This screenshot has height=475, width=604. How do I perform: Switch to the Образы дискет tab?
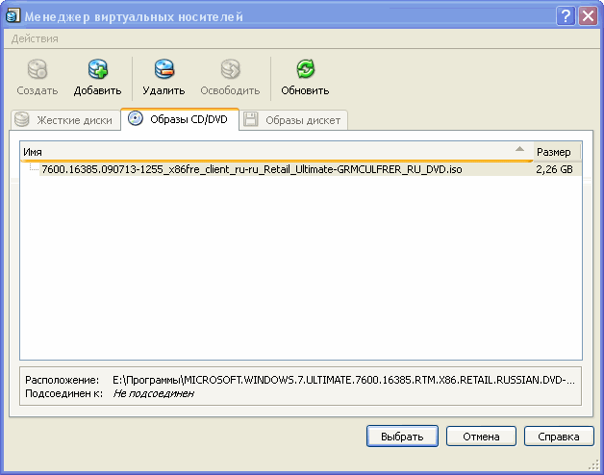pos(303,120)
